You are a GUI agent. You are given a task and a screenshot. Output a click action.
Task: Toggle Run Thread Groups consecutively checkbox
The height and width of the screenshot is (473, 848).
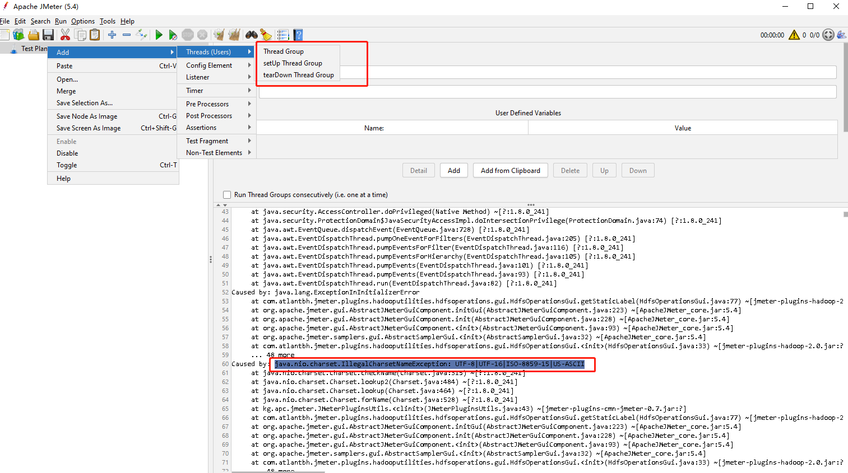tap(227, 195)
